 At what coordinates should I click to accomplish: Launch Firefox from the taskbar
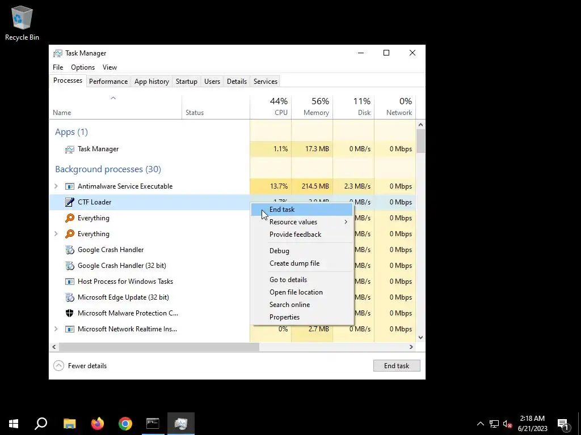click(98, 424)
